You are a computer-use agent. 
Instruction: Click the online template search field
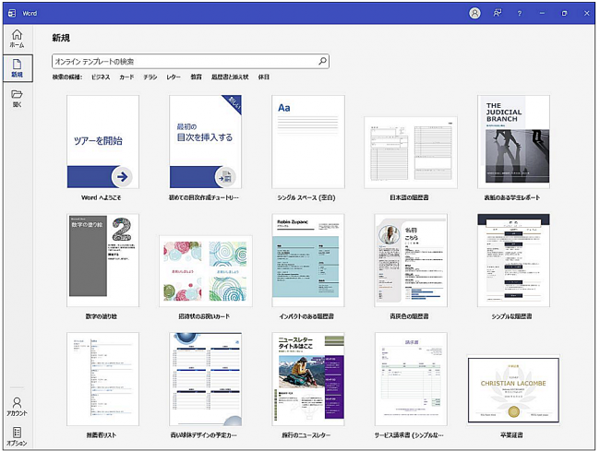(x=185, y=61)
